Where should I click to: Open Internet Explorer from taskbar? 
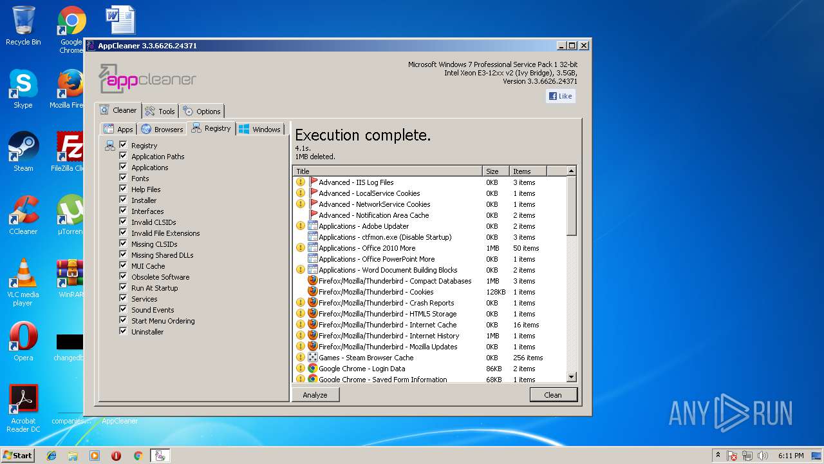[51, 456]
